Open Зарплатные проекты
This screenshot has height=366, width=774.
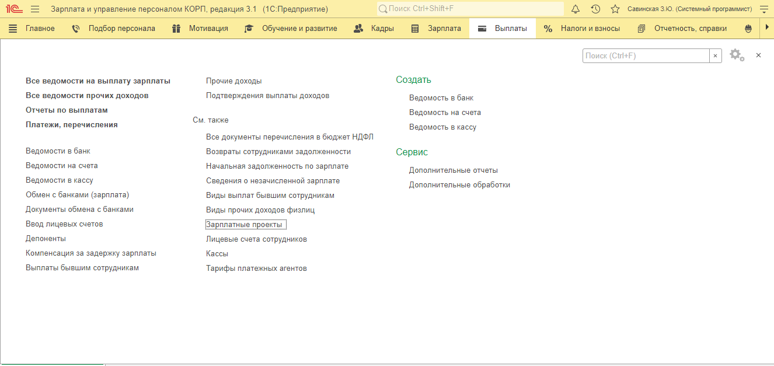[x=245, y=224]
